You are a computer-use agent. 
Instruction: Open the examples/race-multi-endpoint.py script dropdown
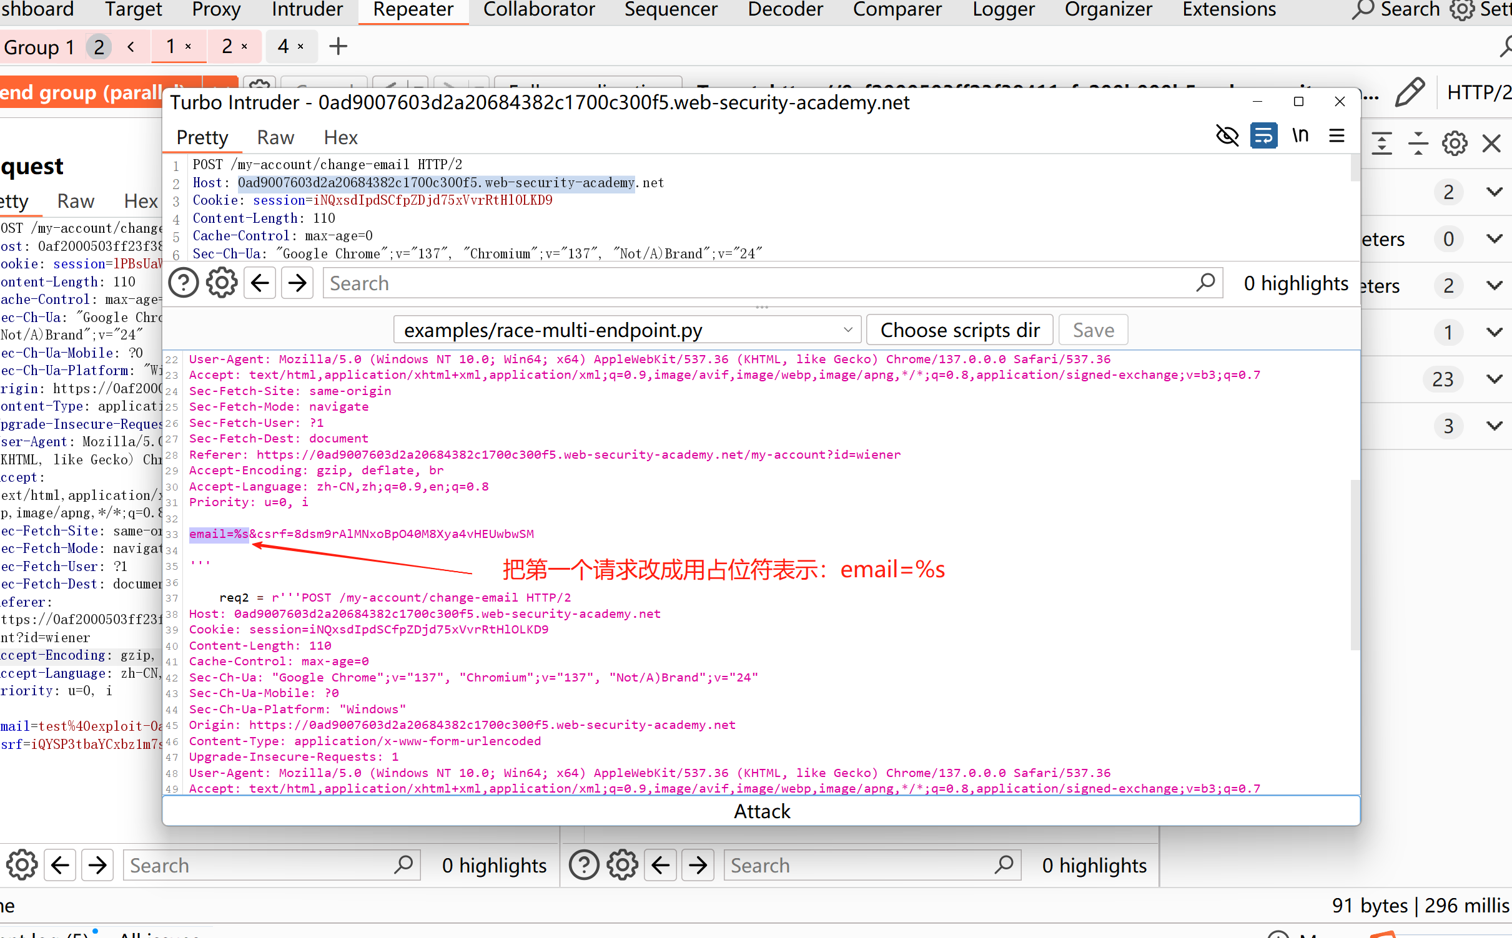[627, 330]
